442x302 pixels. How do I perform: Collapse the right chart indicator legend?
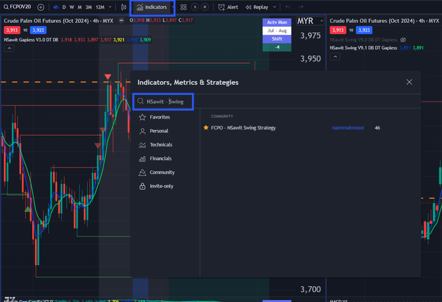335,57
